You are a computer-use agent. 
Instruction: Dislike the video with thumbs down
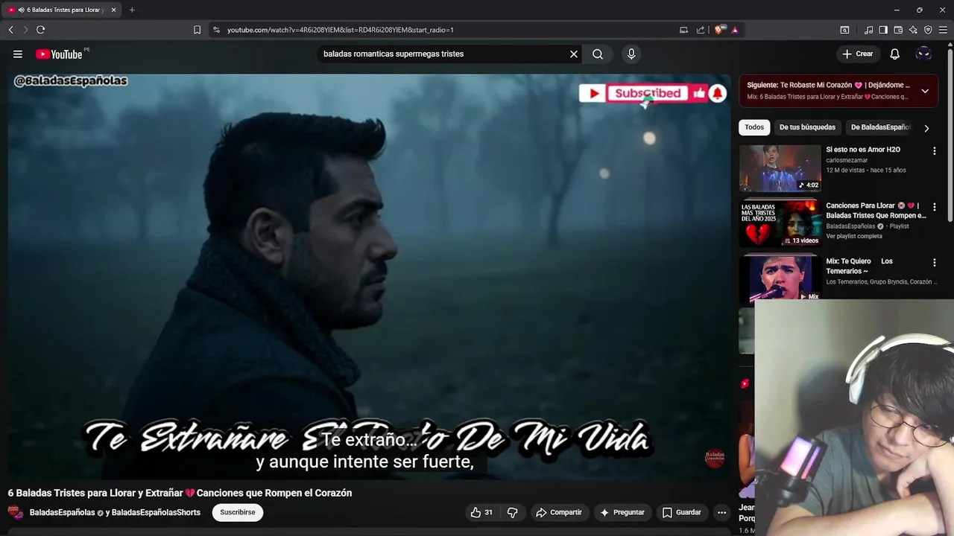(512, 512)
